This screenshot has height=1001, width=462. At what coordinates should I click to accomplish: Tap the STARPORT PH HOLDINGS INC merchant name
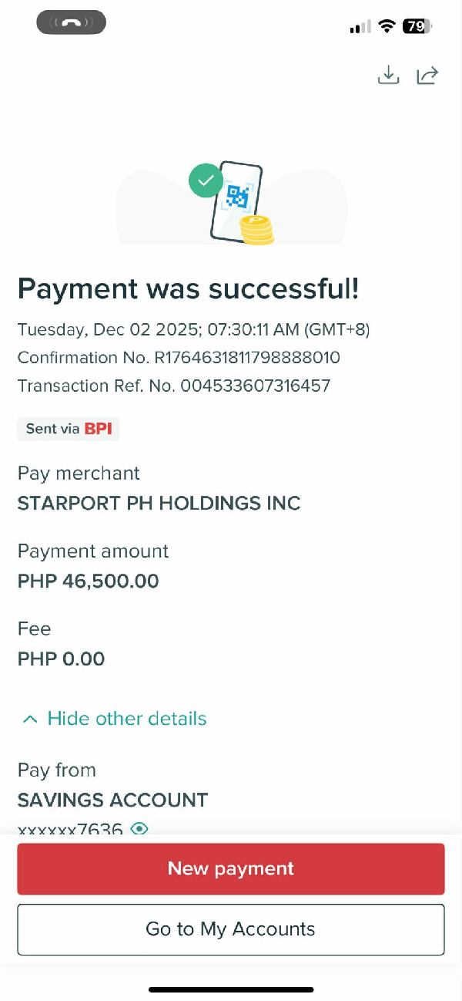[x=159, y=504]
